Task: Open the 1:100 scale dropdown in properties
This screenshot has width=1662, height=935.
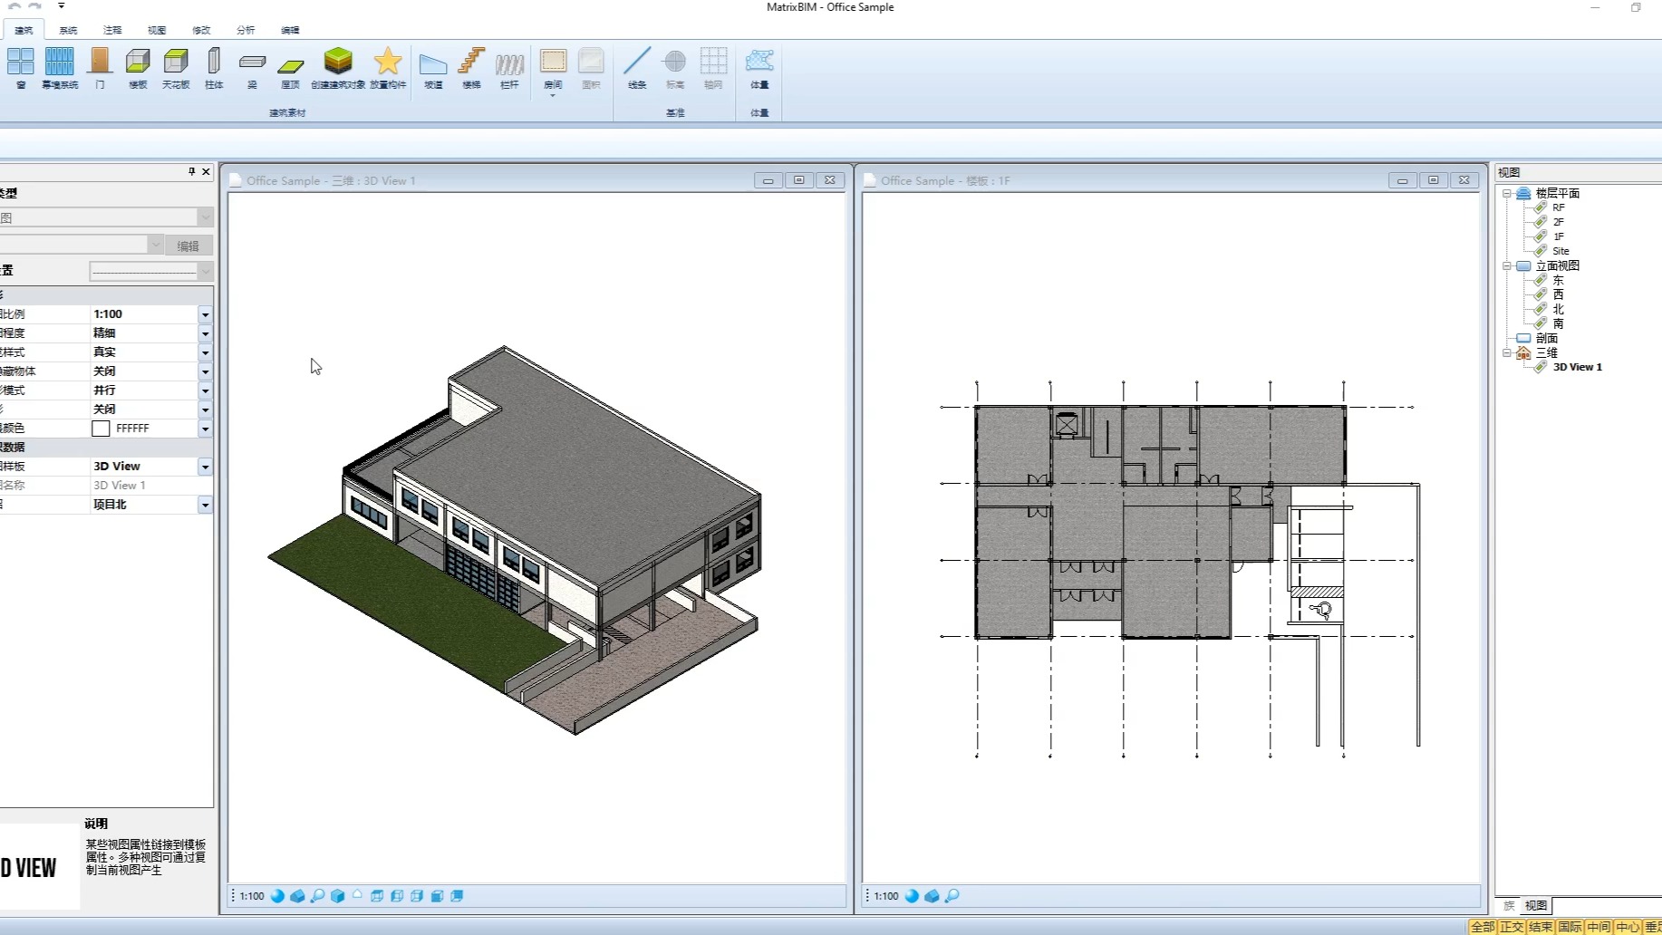Action: (x=205, y=314)
